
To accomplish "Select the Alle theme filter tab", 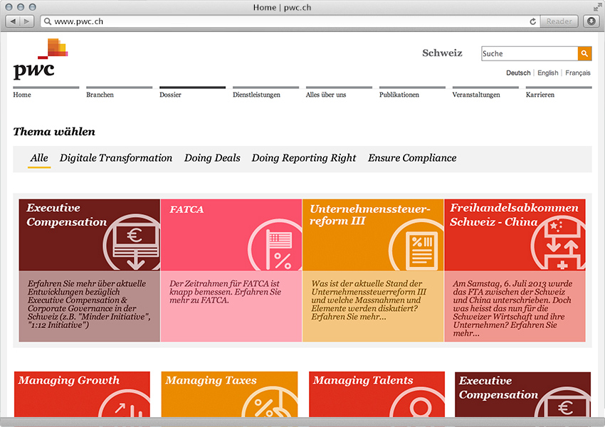I will click(x=39, y=158).
